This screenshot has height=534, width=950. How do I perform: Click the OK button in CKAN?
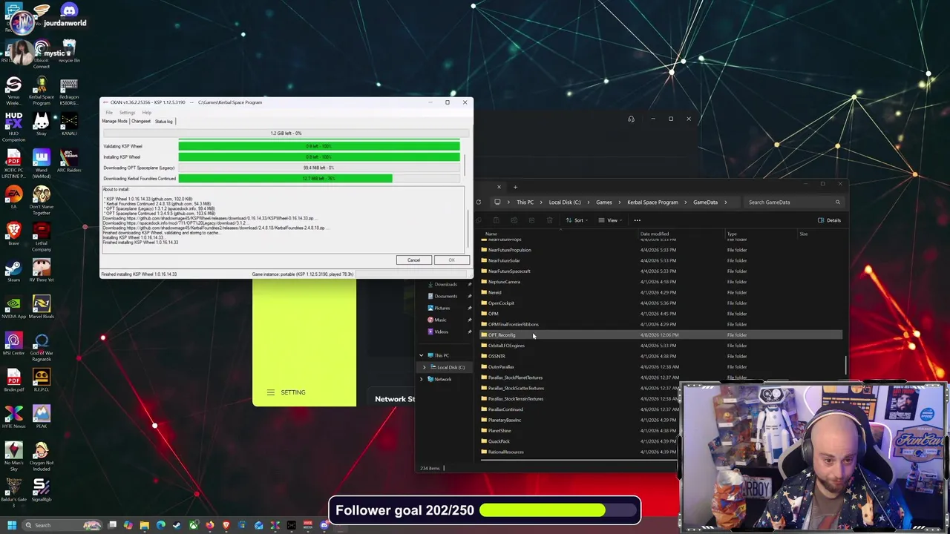click(x=451, y=260)
